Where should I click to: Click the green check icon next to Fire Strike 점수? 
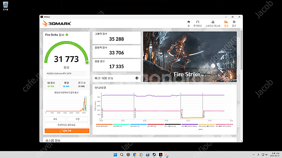(x=67, y=35)
